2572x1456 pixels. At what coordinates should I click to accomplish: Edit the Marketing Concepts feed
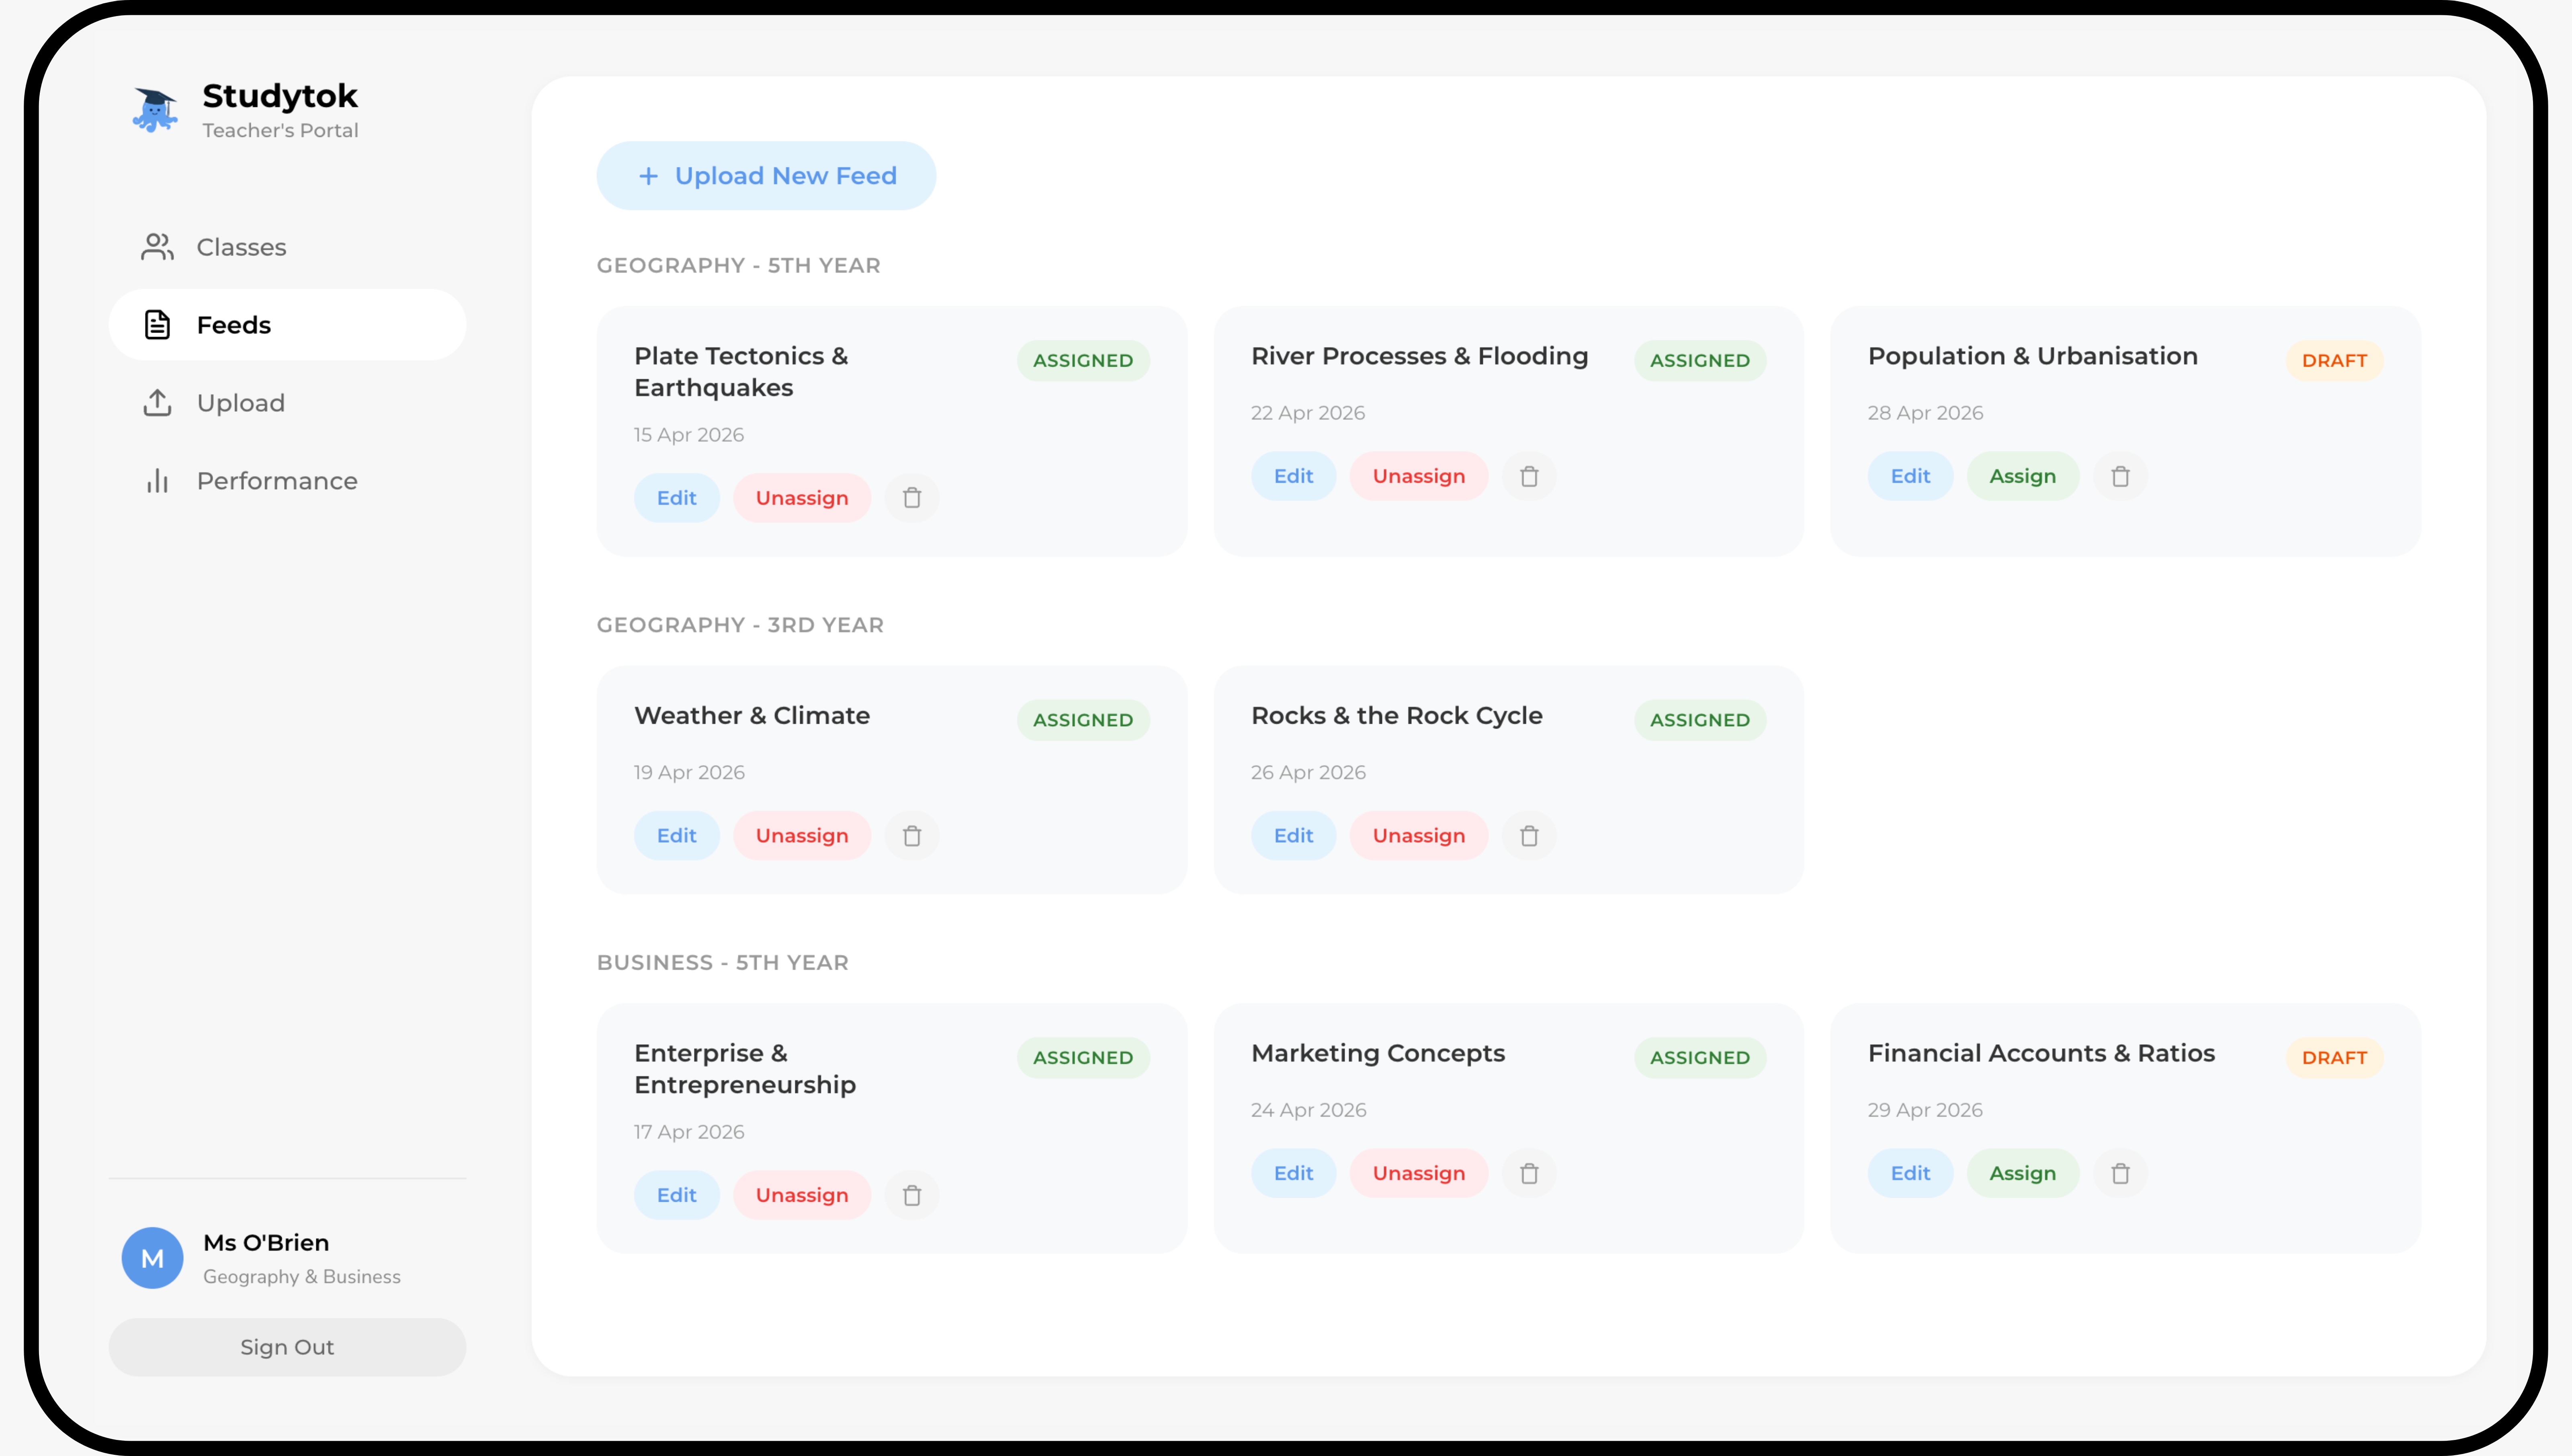[x=1294, y=1173]
